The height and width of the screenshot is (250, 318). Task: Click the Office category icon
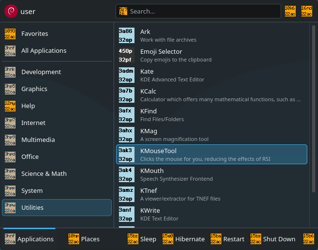click(10, 156)
